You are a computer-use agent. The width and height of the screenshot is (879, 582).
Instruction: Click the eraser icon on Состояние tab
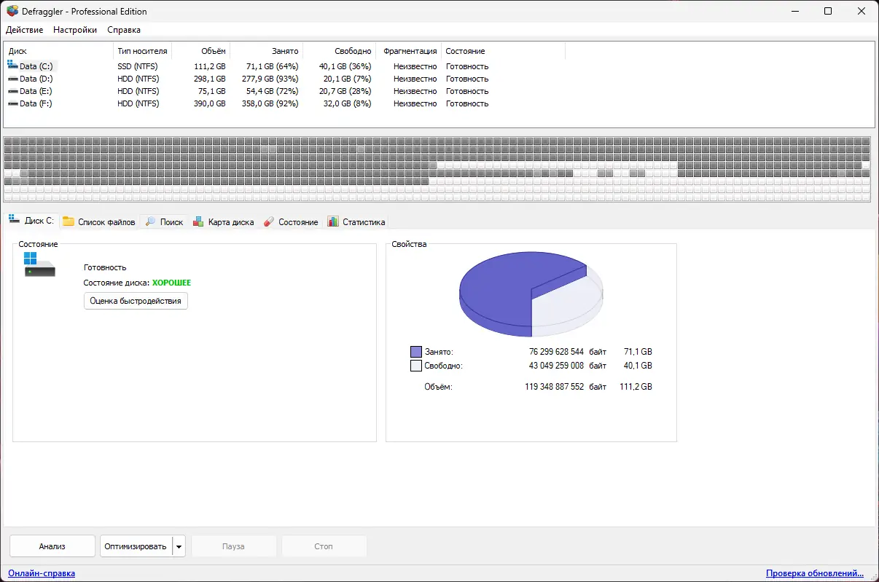pos(268,221)
